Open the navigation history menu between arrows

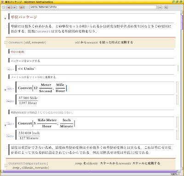(x=12, y=7)
